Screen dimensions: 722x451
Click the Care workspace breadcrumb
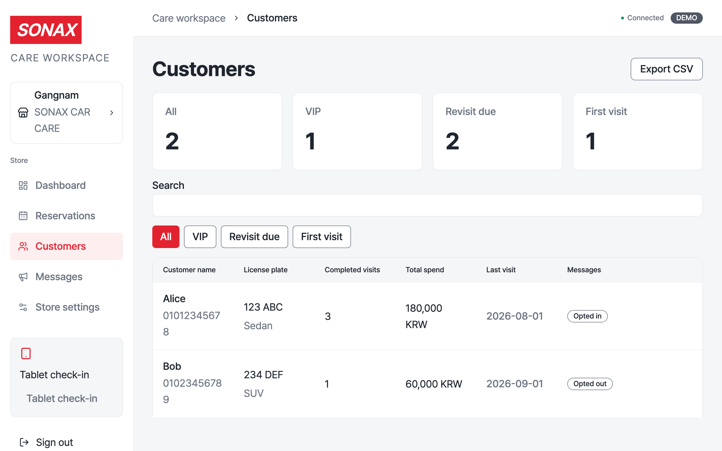[189, 18]
